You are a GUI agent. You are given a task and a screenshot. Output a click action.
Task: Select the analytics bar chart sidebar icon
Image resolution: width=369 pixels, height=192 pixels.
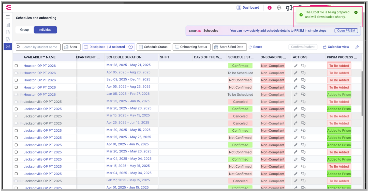(8, 25)
